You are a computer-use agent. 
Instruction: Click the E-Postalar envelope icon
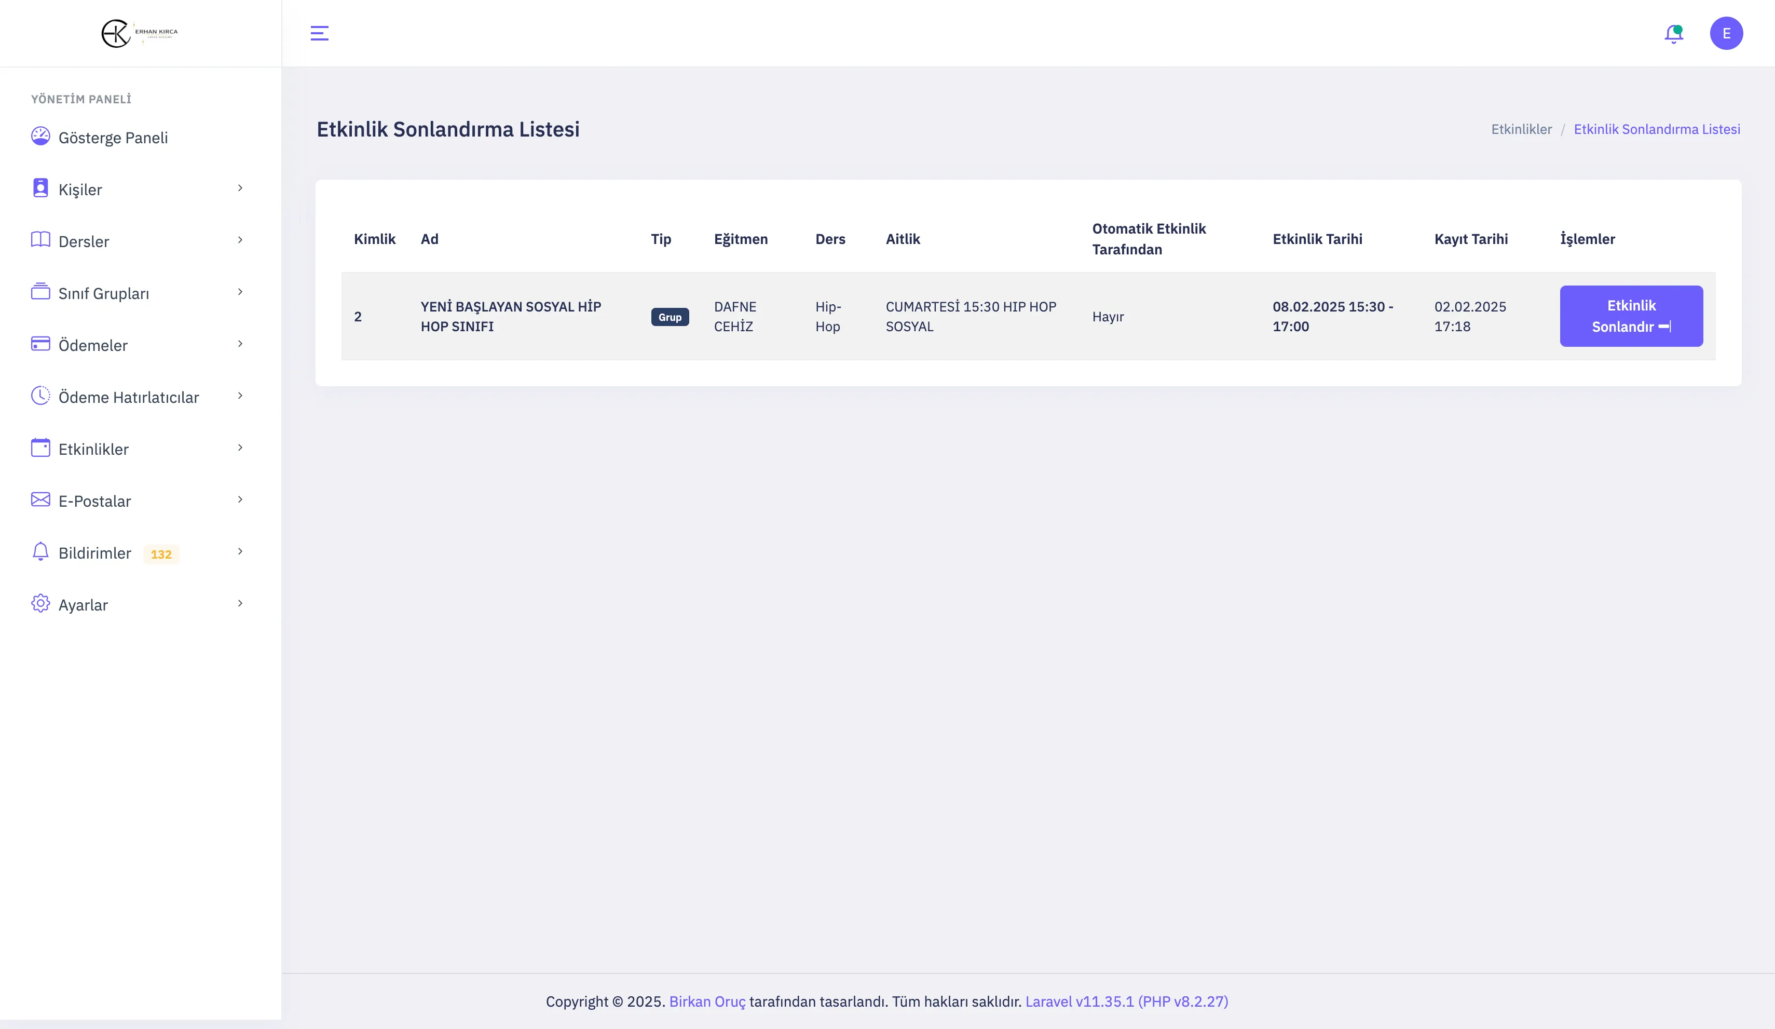(x=40, y=499)
